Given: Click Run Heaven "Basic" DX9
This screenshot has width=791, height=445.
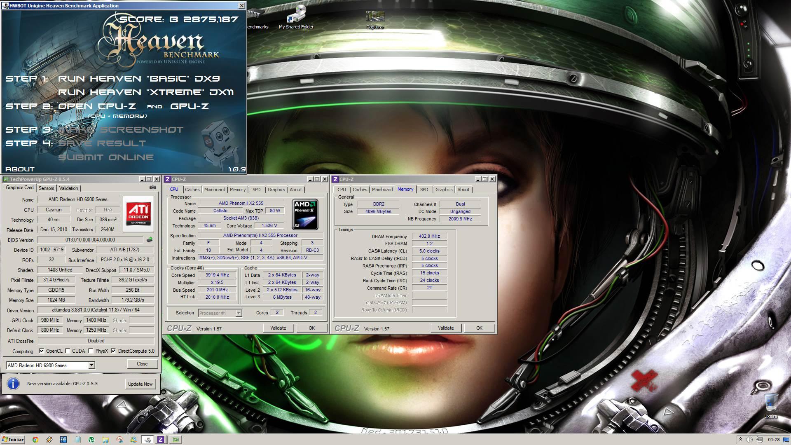Looking at the screenshot, I should (x=139, y=79).
